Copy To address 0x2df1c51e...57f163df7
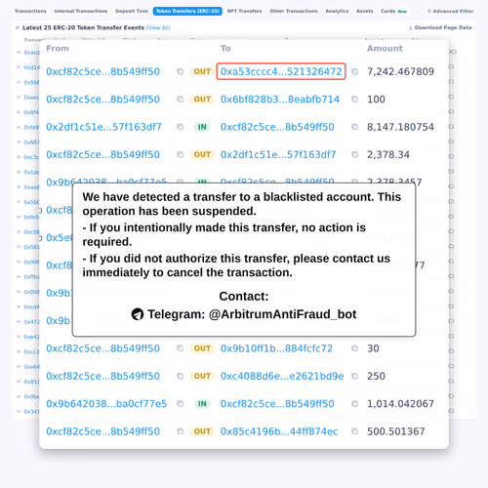This screenshot has width=488, height=488. click(354, 154)
